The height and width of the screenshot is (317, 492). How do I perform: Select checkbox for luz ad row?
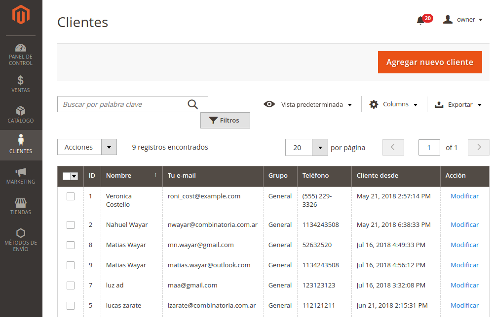pyautogui.click(x=71, y=285)
